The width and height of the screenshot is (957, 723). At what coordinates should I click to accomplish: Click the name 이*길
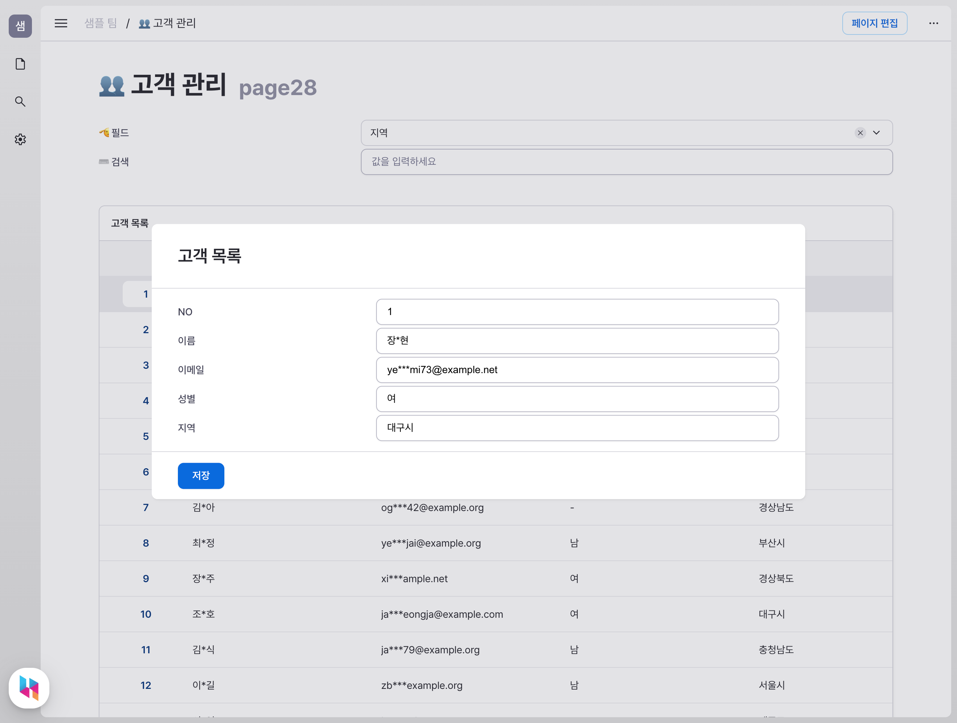(203, 685)
